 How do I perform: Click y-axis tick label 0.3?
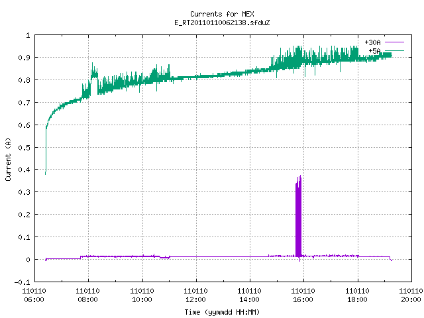pyautogui.click(x=24, y=192)
